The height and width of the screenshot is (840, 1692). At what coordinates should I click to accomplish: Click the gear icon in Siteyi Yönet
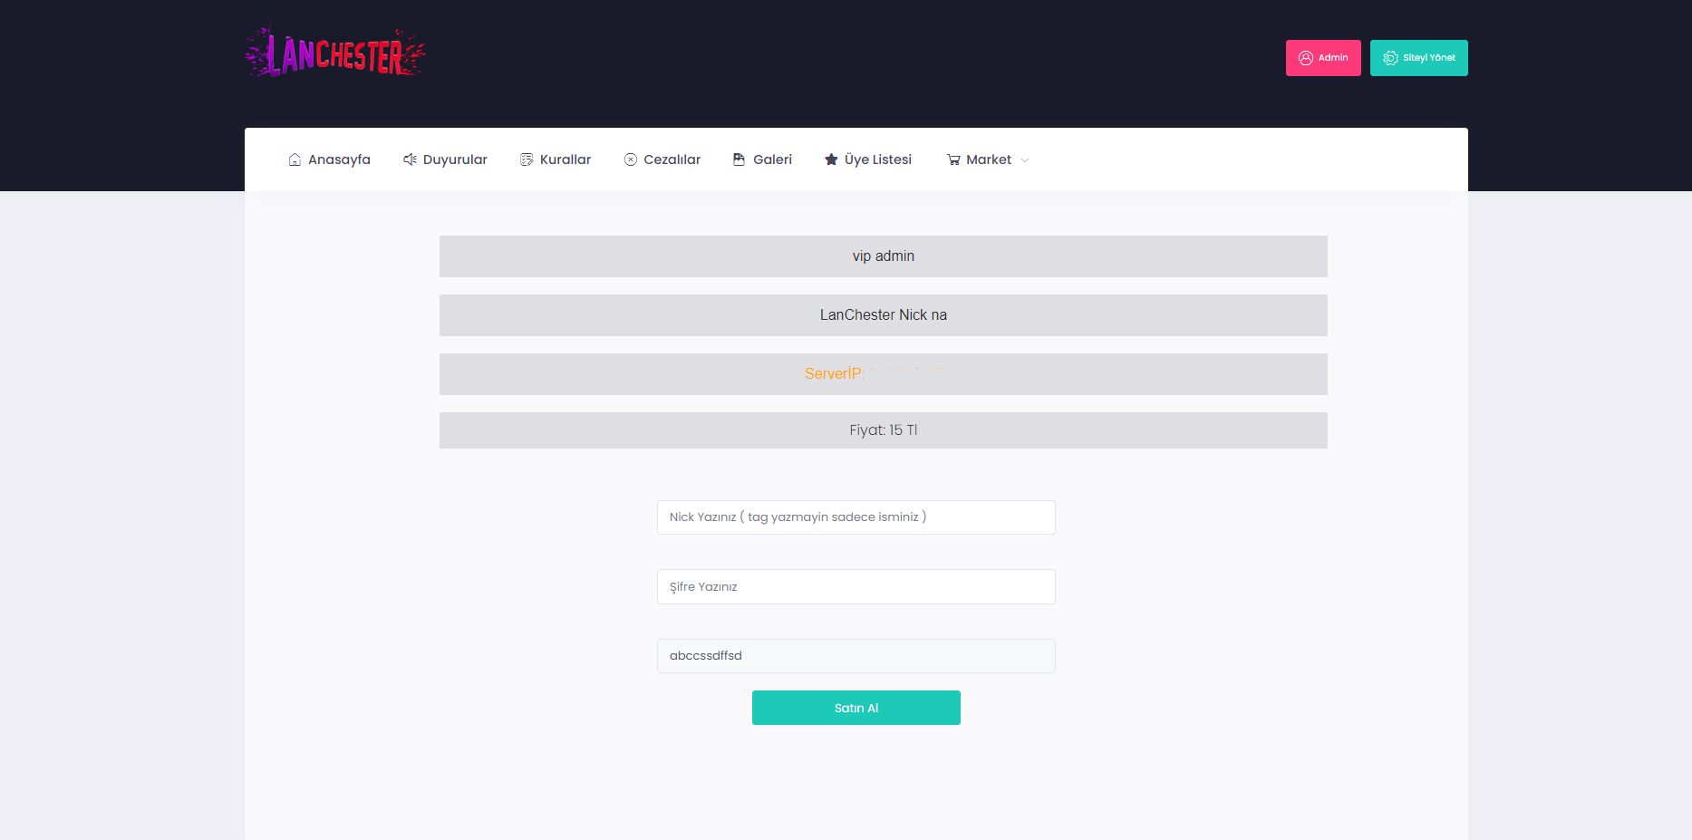tap(1390, 58)
